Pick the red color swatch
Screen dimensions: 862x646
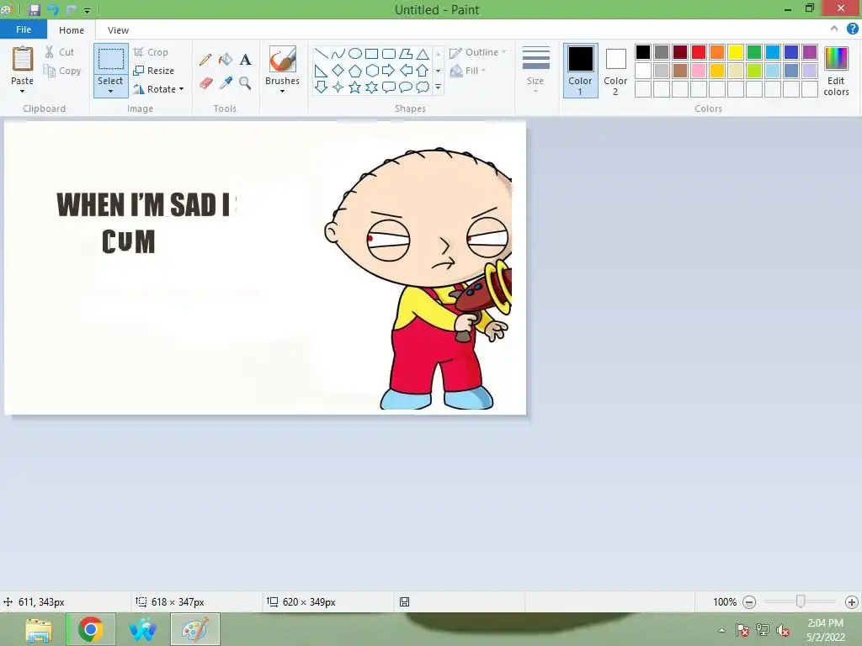click(699, 52)
